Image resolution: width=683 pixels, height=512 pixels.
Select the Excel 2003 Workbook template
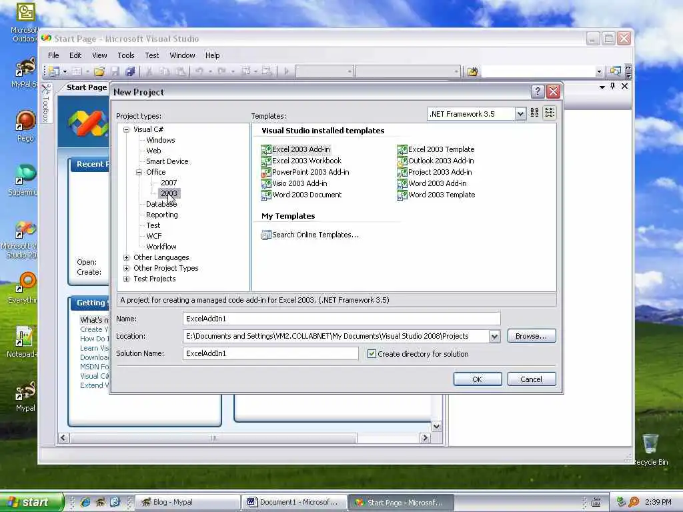pyautogui.click(x=301, y=161)
